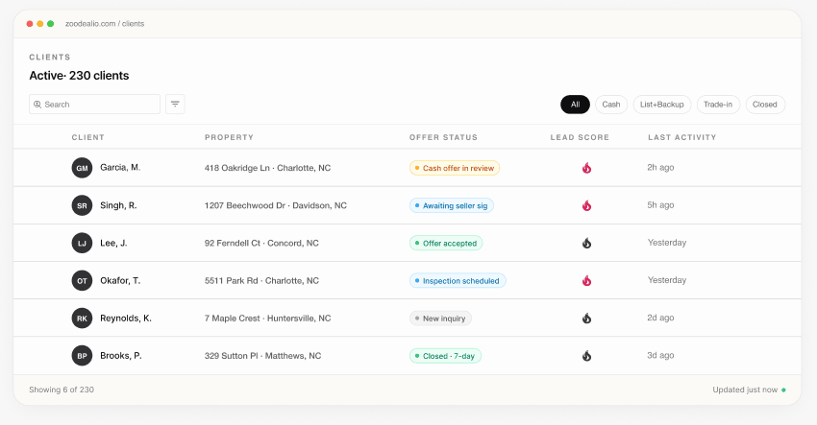Click the 5h ago activity cell
The width and height of the screenshot is (817, 425).
660,205
